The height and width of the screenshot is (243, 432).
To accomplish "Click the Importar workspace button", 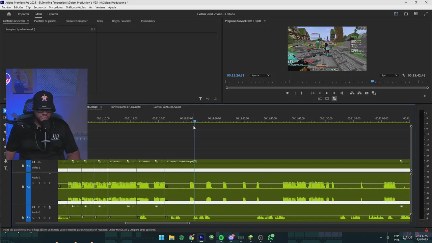I will pos(24,14).
